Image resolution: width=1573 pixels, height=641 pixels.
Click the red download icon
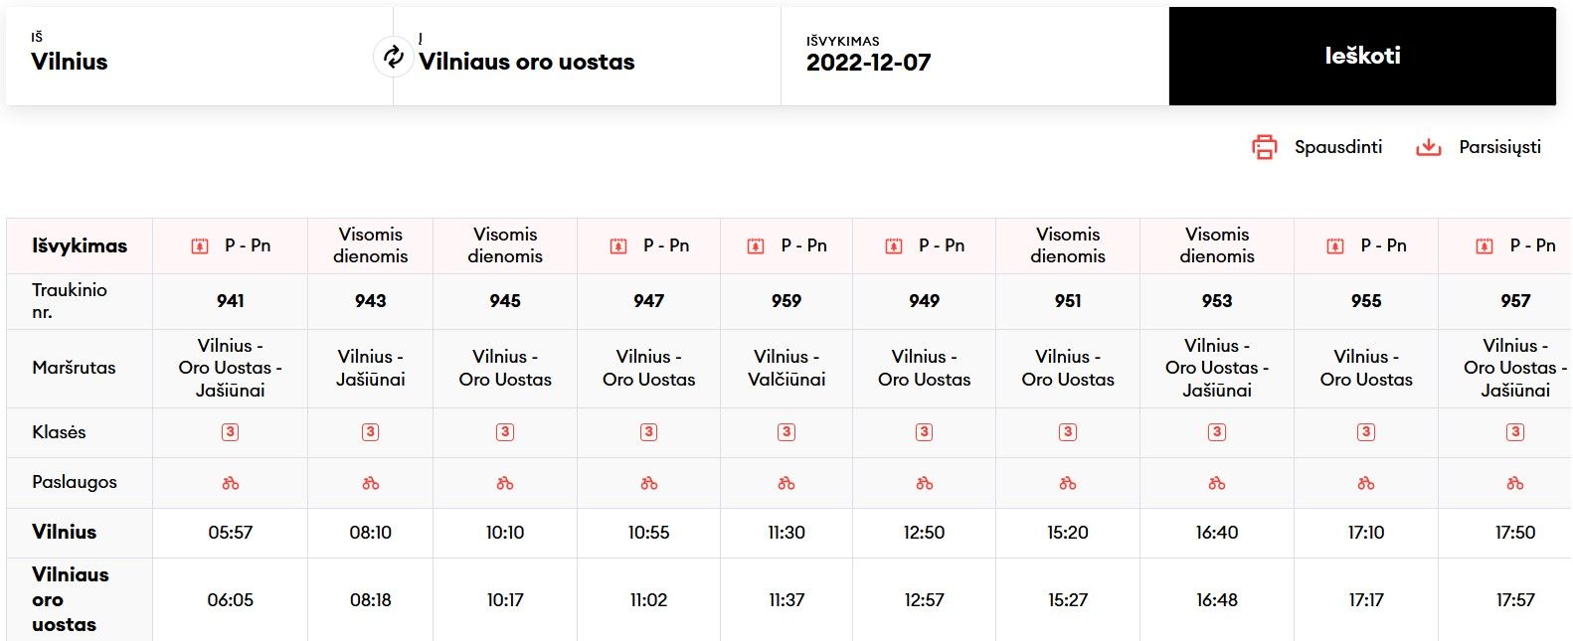tap(1428, 147)
